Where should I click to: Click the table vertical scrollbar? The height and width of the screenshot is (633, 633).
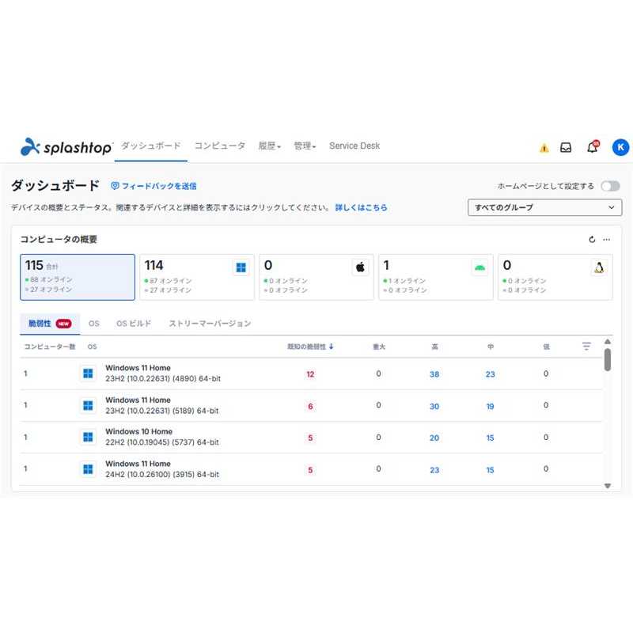pos(607,360)
